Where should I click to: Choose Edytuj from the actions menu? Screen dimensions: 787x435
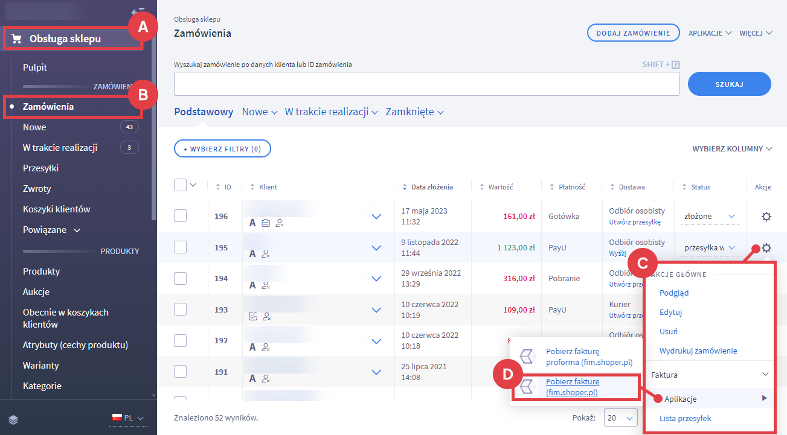(670, 313)
